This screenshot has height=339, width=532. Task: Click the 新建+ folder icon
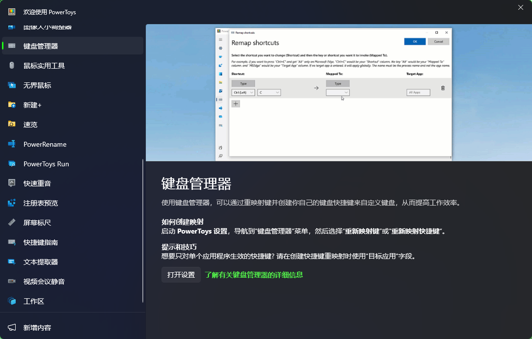point(12,105)
